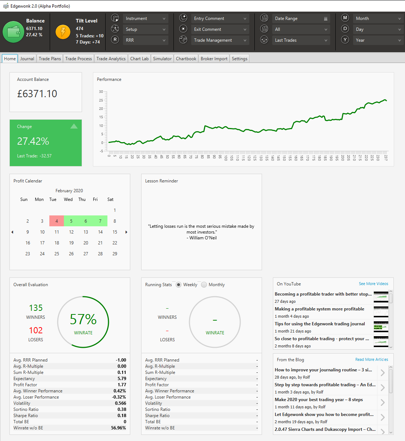Viewport: 405px width, 441px height.
Task: Switch to the Trade Analytics tab
Action: point(111,59)
